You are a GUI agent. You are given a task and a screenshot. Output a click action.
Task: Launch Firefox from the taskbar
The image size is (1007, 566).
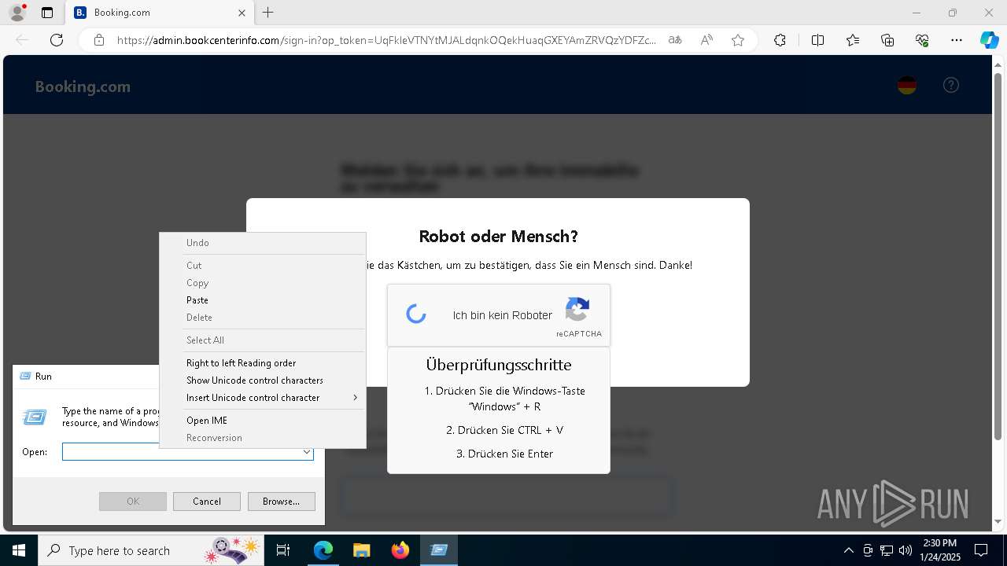400,550
